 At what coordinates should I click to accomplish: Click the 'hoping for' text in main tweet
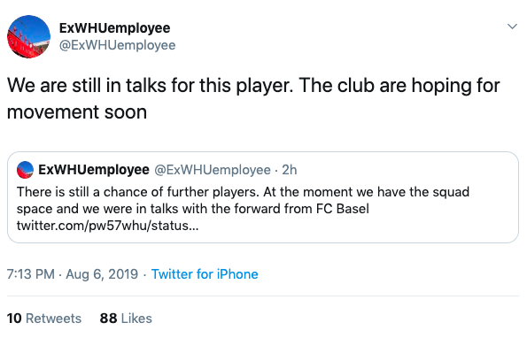click(x=456, y=86)
